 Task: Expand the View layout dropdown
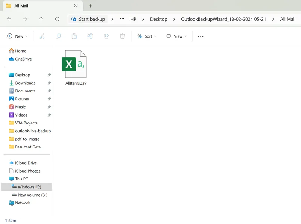tap(176, 36)
